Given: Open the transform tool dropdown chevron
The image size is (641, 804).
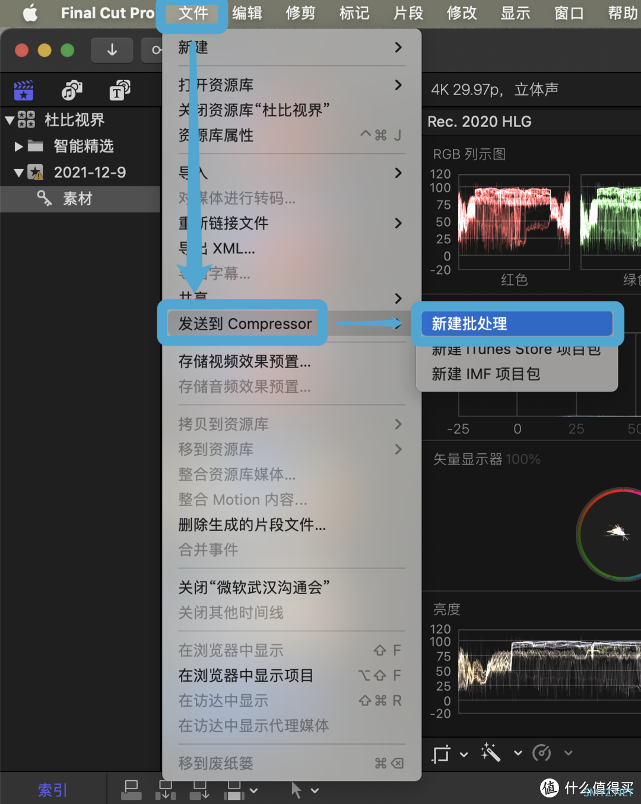Looking at the screenshot, I should (464, 754).
